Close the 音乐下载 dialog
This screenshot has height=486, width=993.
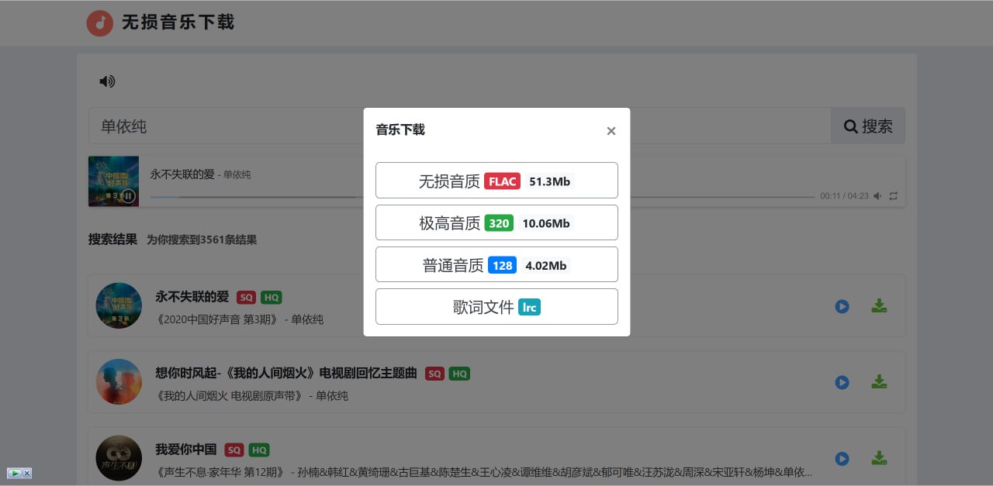pos(611,131)
